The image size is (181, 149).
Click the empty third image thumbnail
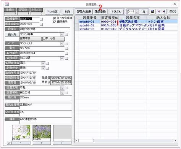tap(62, 132)
